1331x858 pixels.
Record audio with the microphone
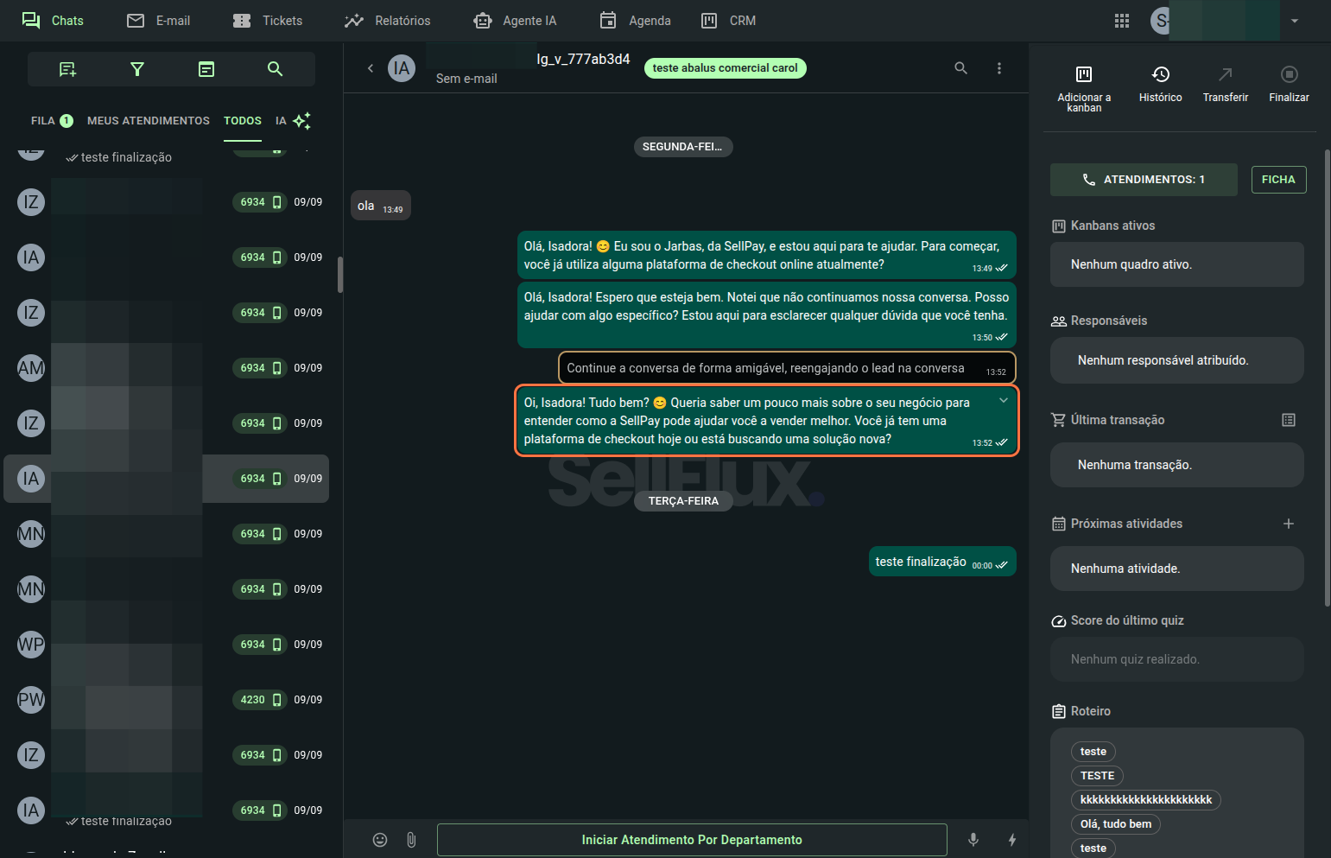973,840
